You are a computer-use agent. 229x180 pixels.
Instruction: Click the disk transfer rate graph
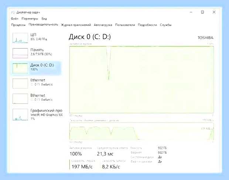click(x=141, y=131)
